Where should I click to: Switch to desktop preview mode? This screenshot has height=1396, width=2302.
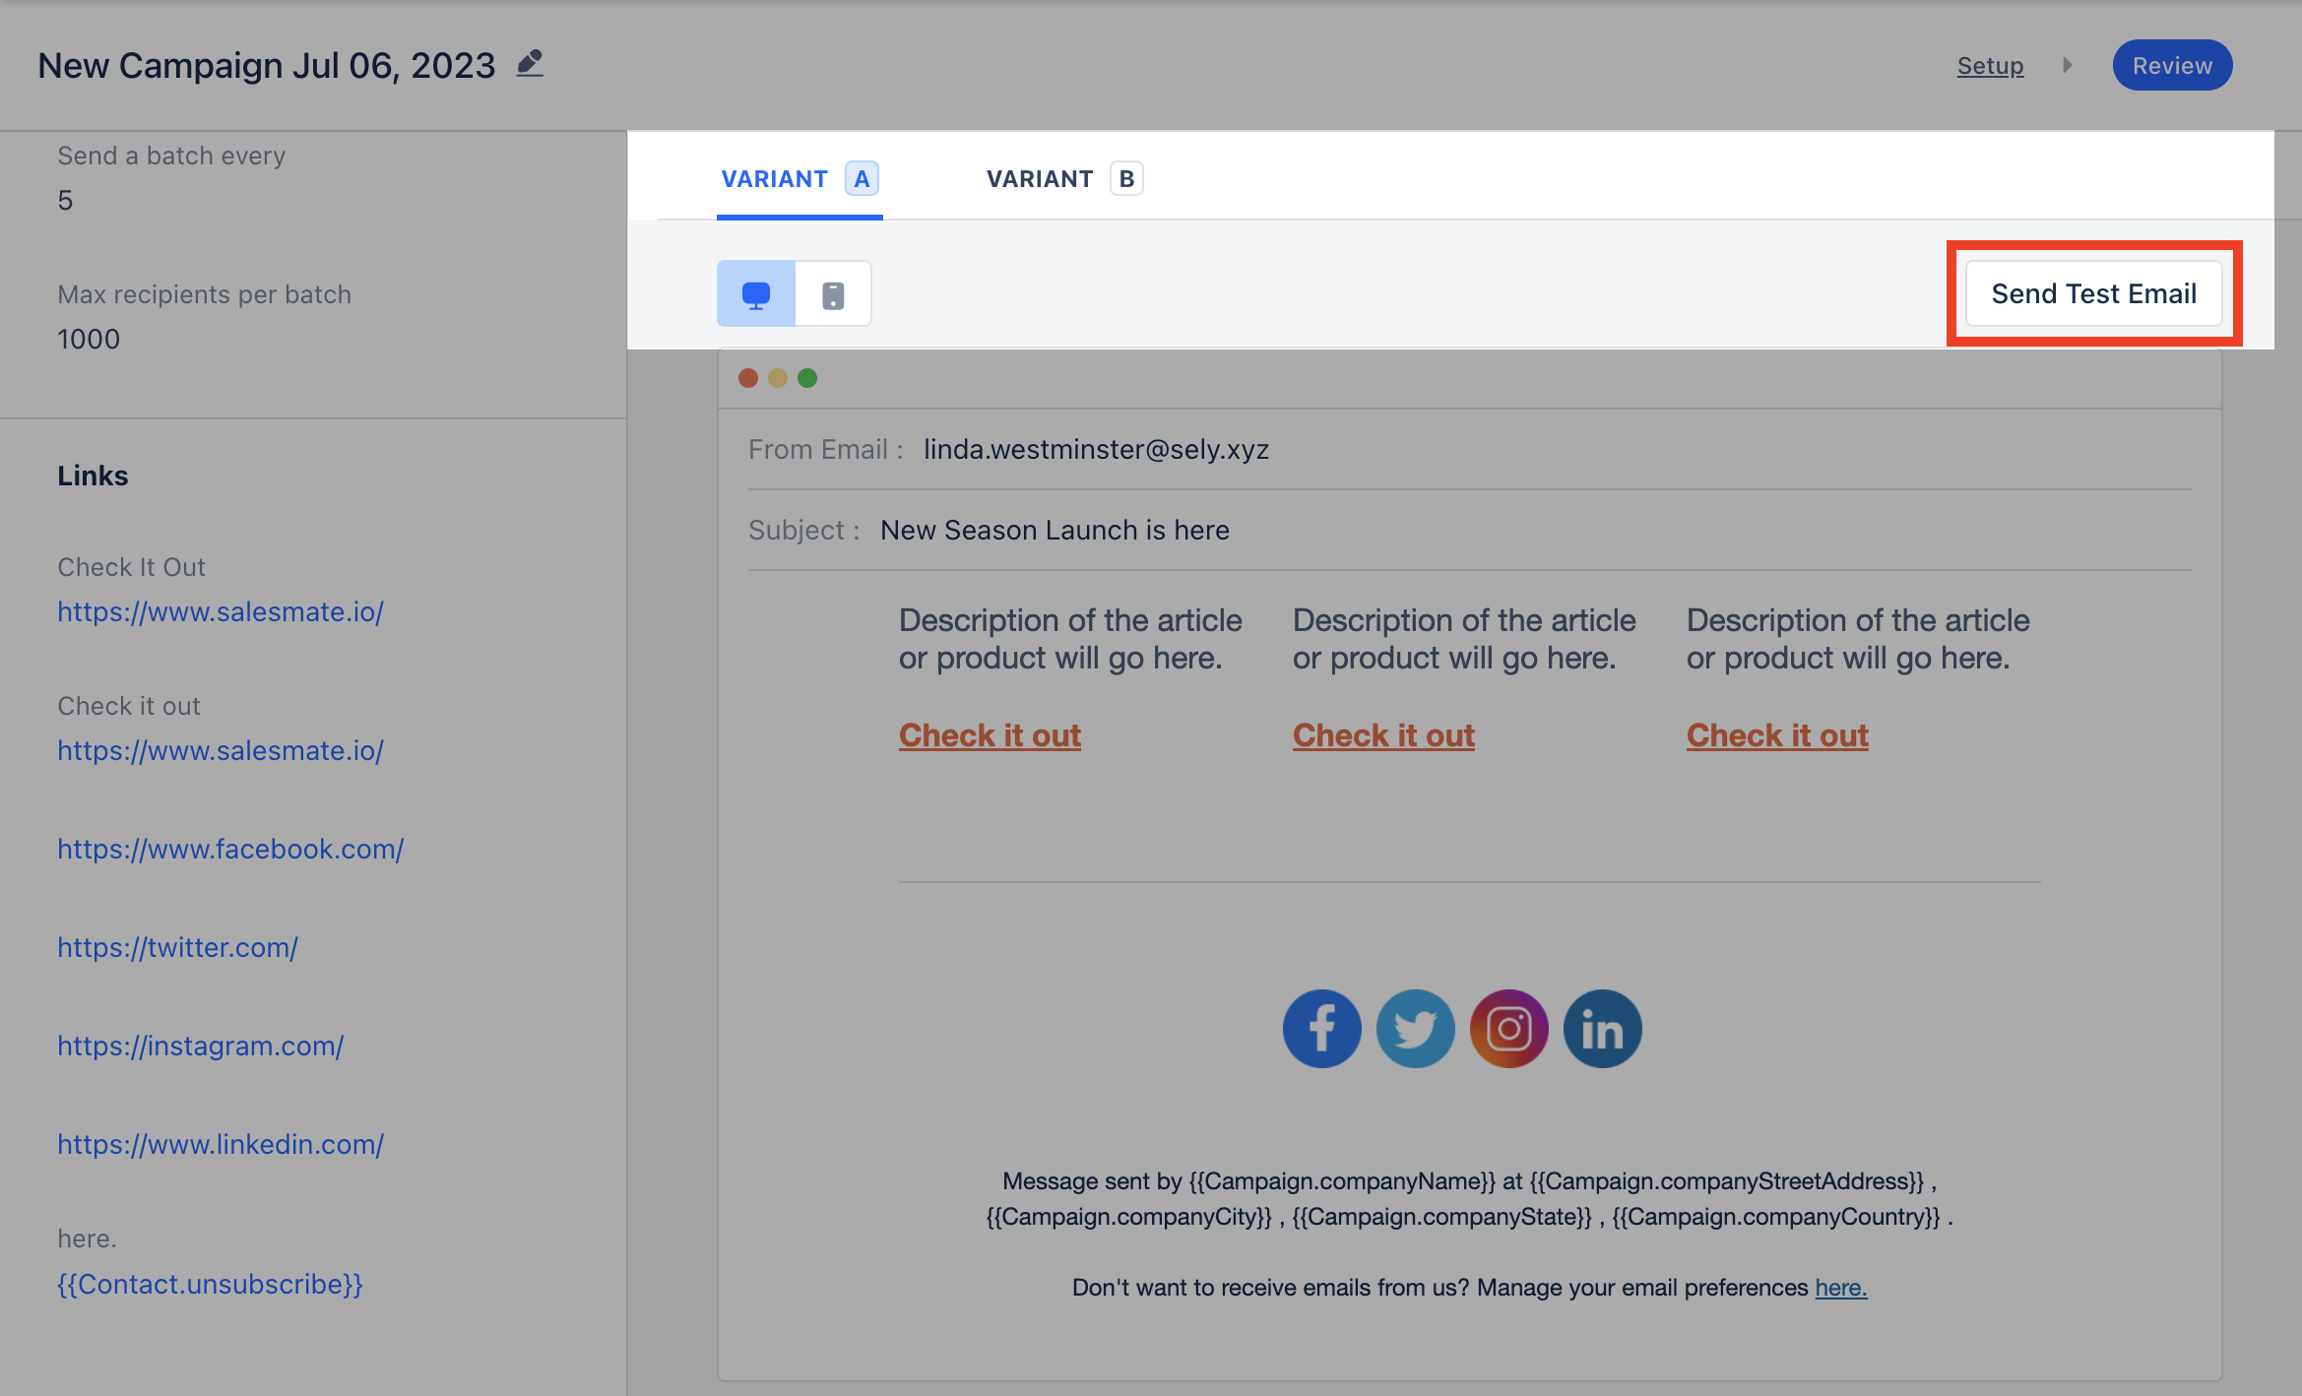click(756, 294)
